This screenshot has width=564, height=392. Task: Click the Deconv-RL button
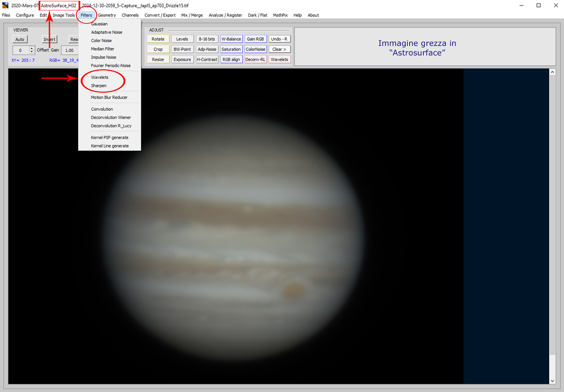[x=256, y=59]
